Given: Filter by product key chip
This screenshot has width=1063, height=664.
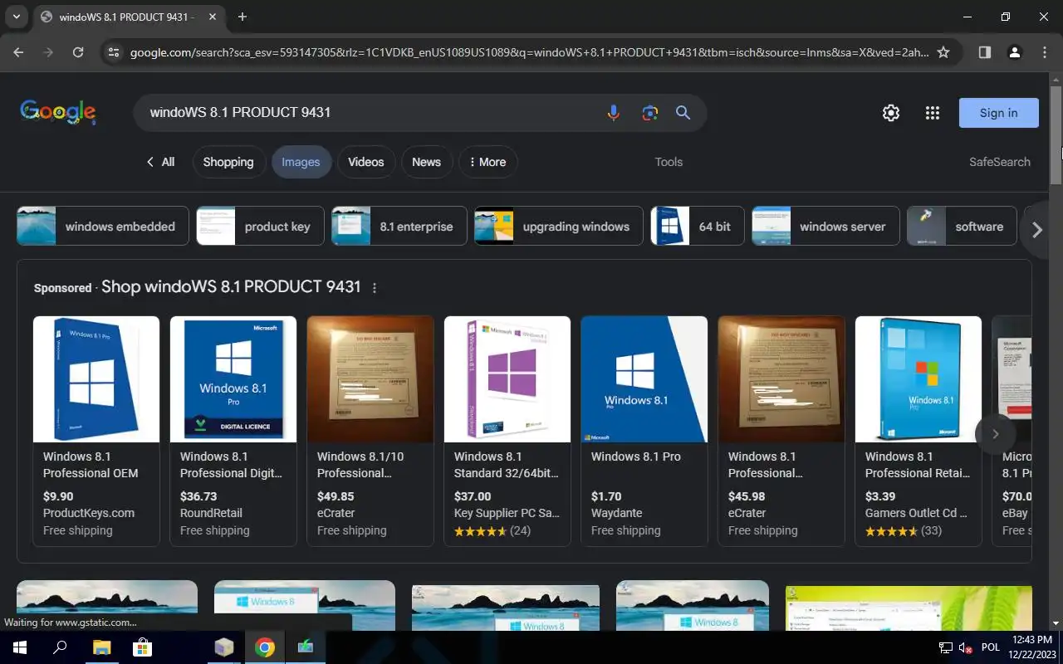Looking at the screenshot, I should (x=260, y=226).
